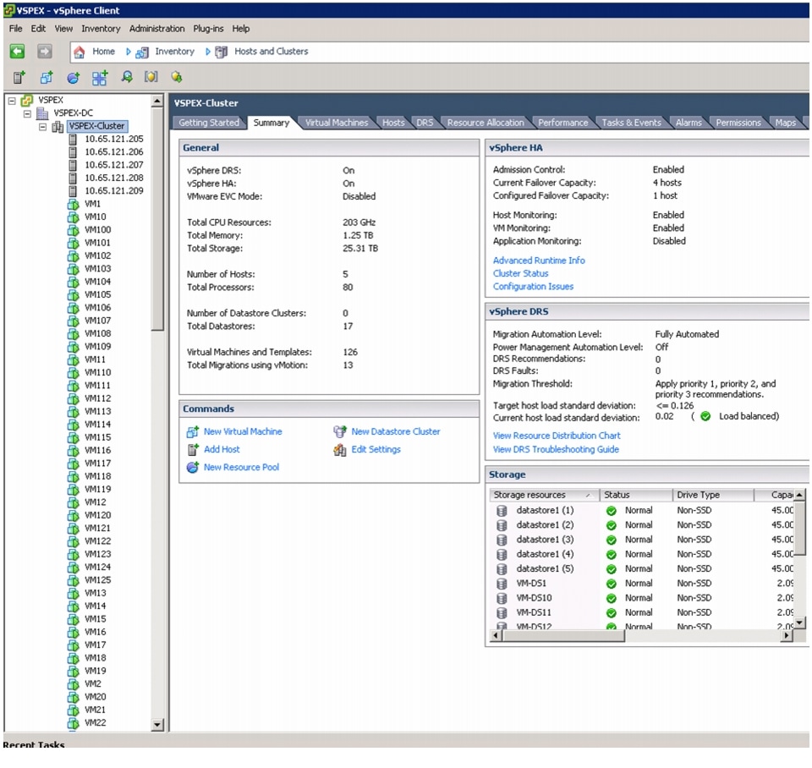Image resolution: width=812 pixels, height=768 pixels.
Task: Click the Edit Settings command icon
Action: click(x=340, y=450)
